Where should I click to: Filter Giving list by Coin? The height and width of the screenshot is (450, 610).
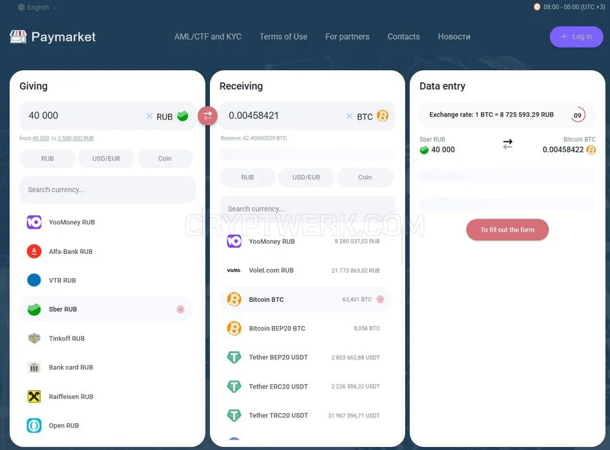[x=165, y=159]
